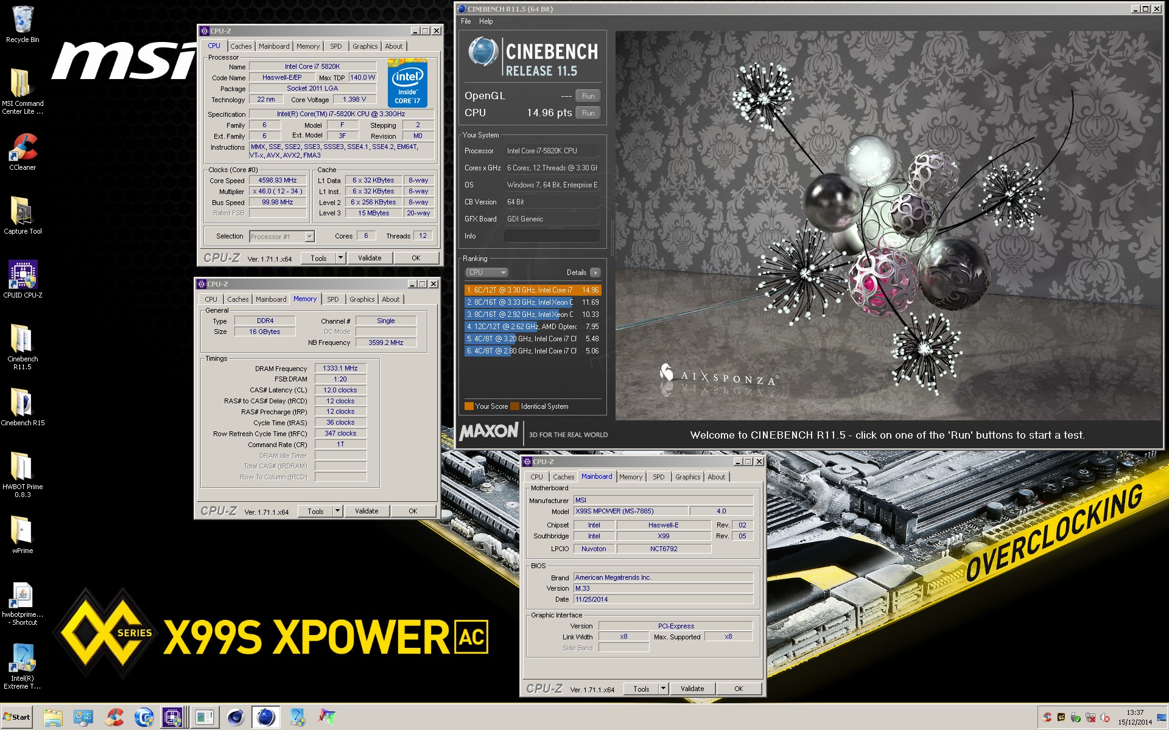This screenshot has height=730, width=1169.
Task: Select ranking row 12C/12T AMD Opteron
Action: (533, 327)
